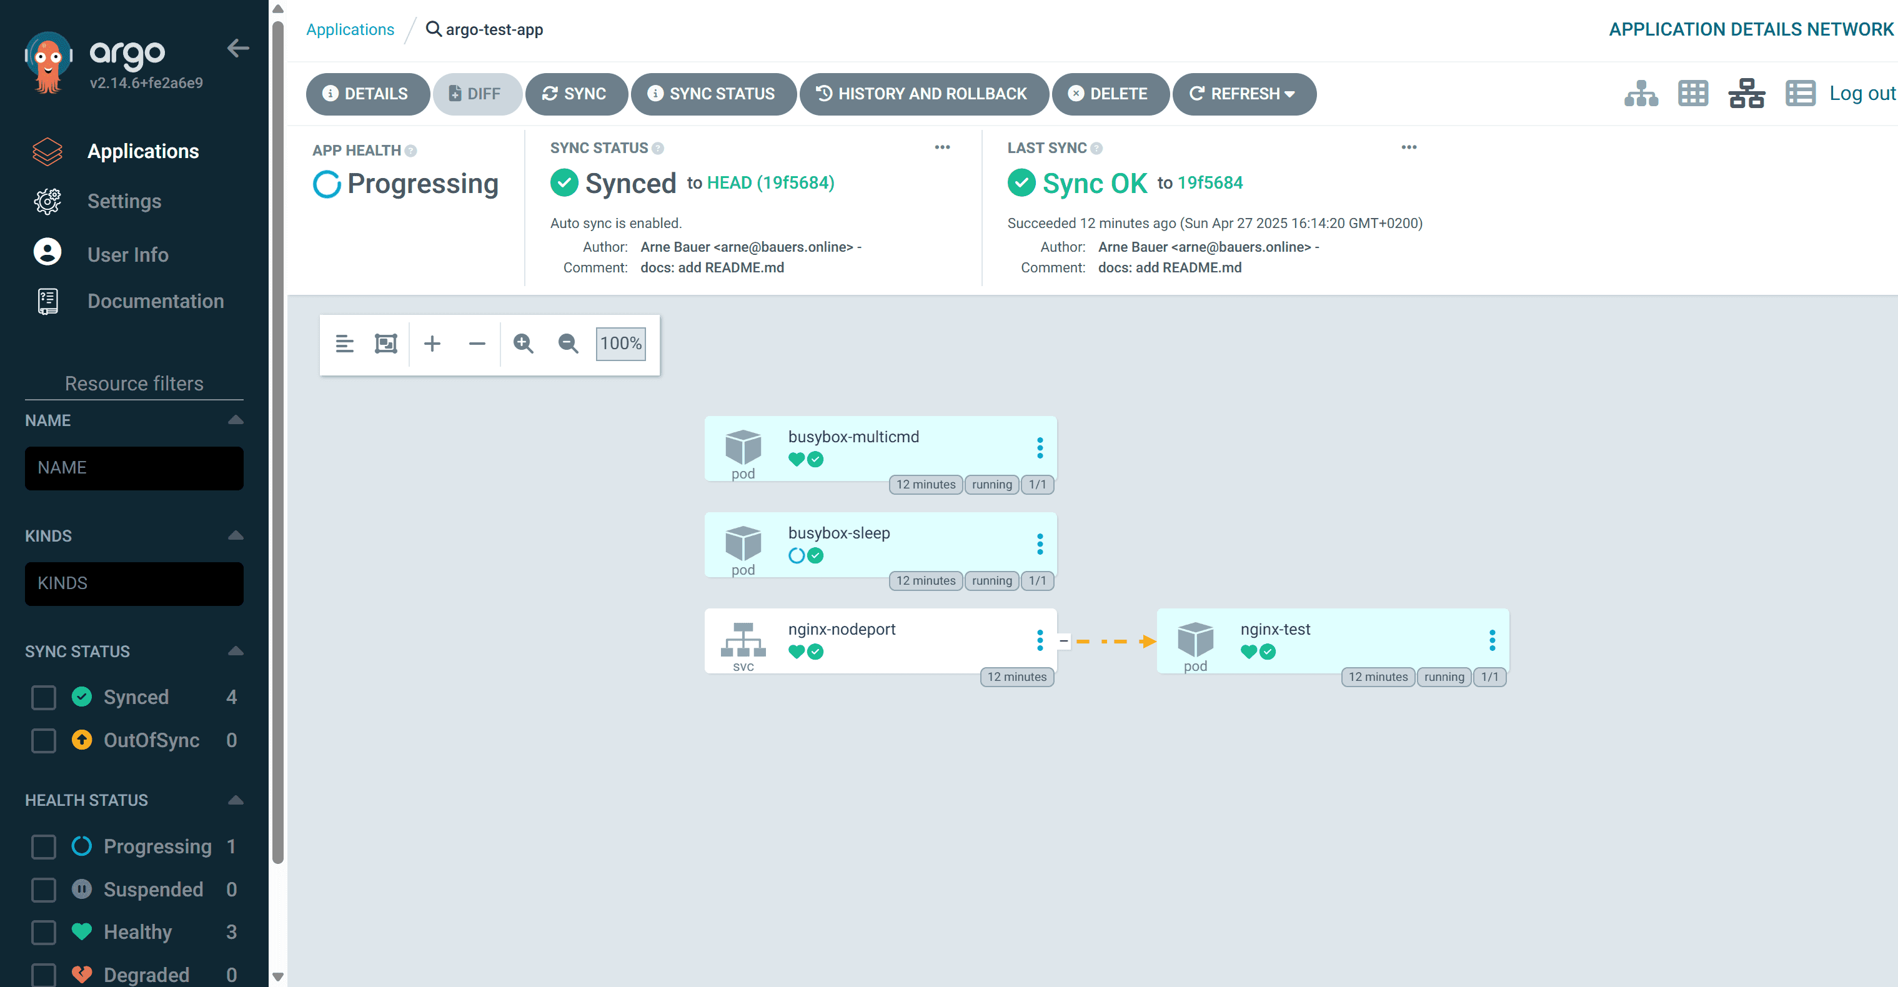This screenshot has height=987, width=1898.
Task: Click the HEAD (19f5684) revision link
Action: click(771, 182)
